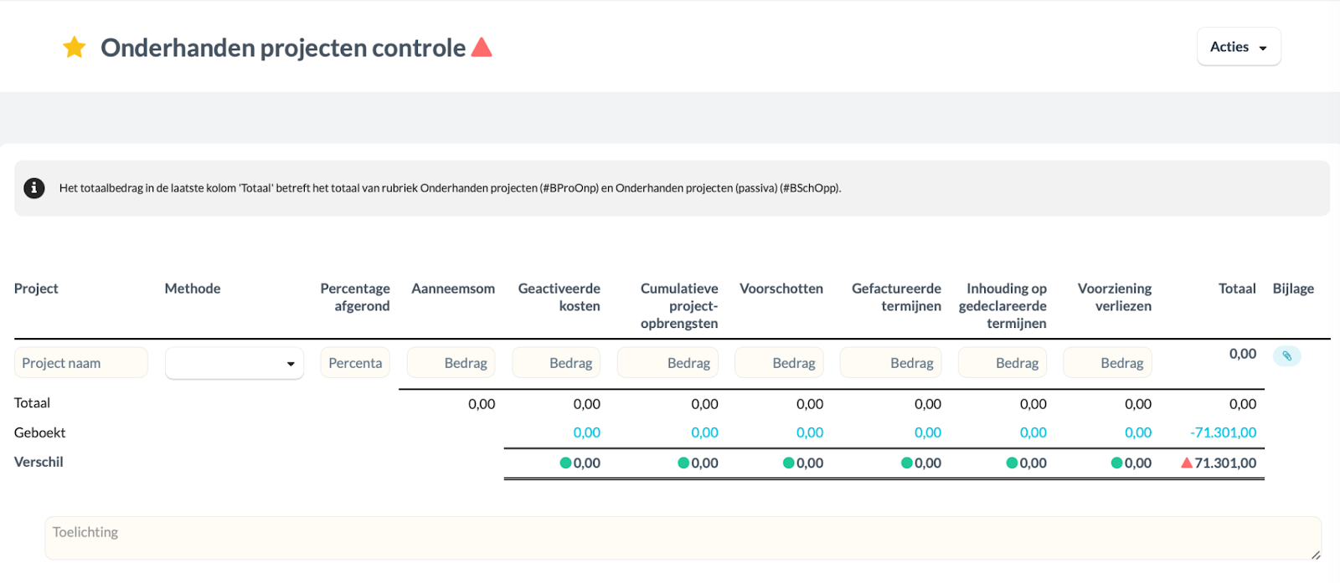Screen dimensions: 1340x583
Task: Click the Voorschotten Bedrag field
Action: point(780,363)
